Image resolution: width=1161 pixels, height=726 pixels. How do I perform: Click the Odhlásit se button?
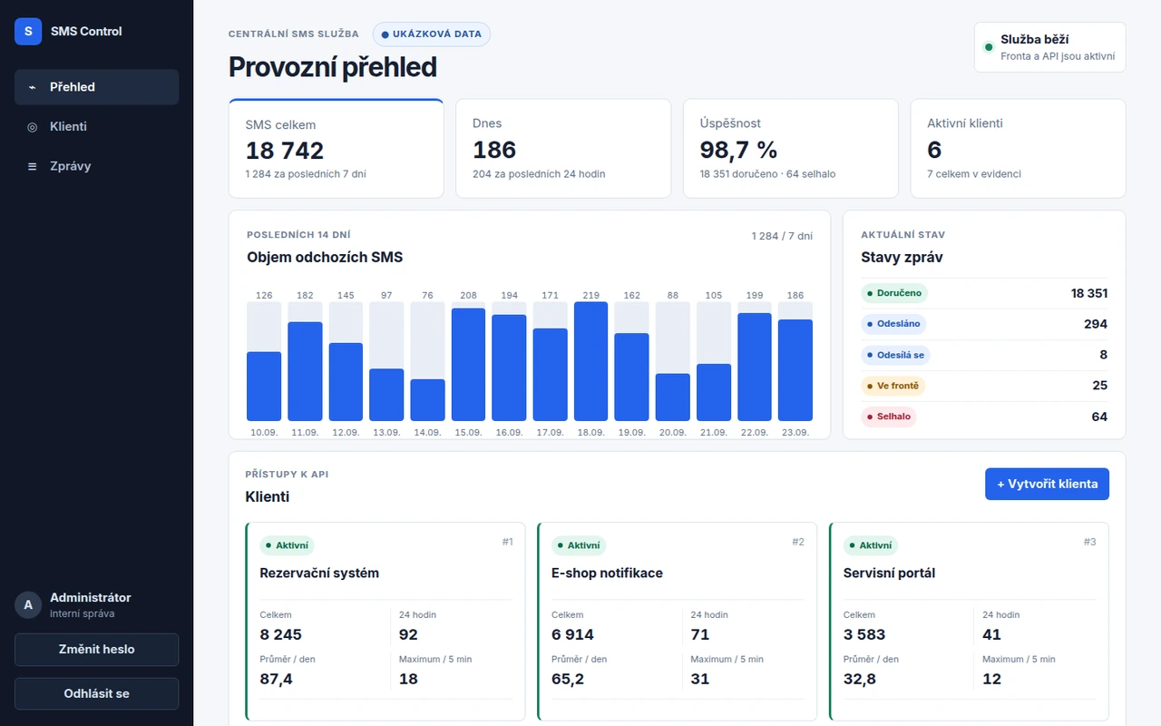tap(96, 694)
